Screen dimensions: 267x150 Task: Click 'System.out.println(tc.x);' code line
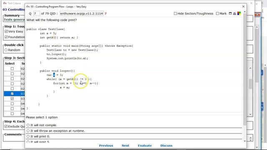(67, 58)
